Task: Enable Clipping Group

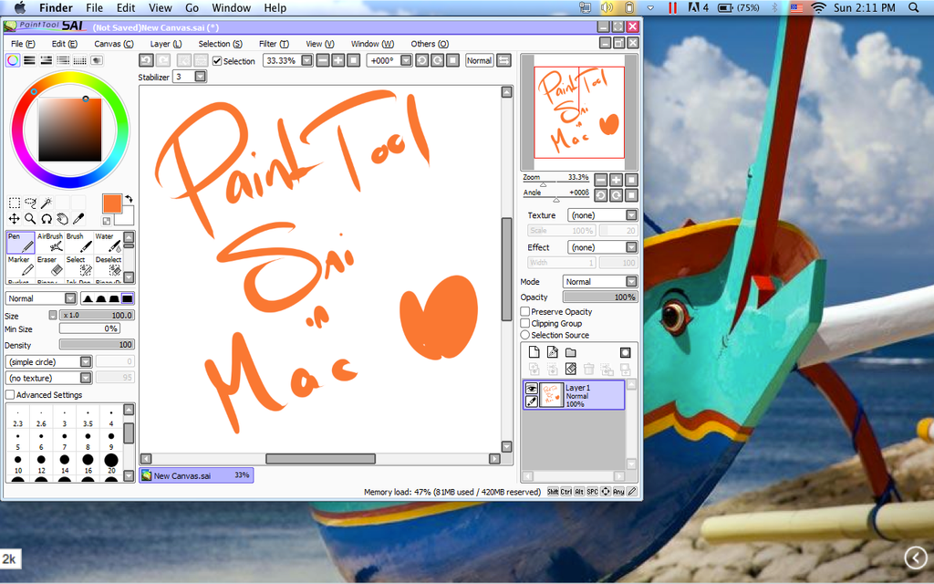Action: pyautogui.click(x=525, y=324)
